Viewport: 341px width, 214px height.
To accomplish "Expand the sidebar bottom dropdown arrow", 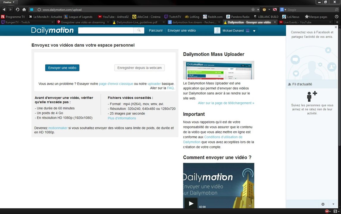I will pyautogui.click(x=333, y=204).
